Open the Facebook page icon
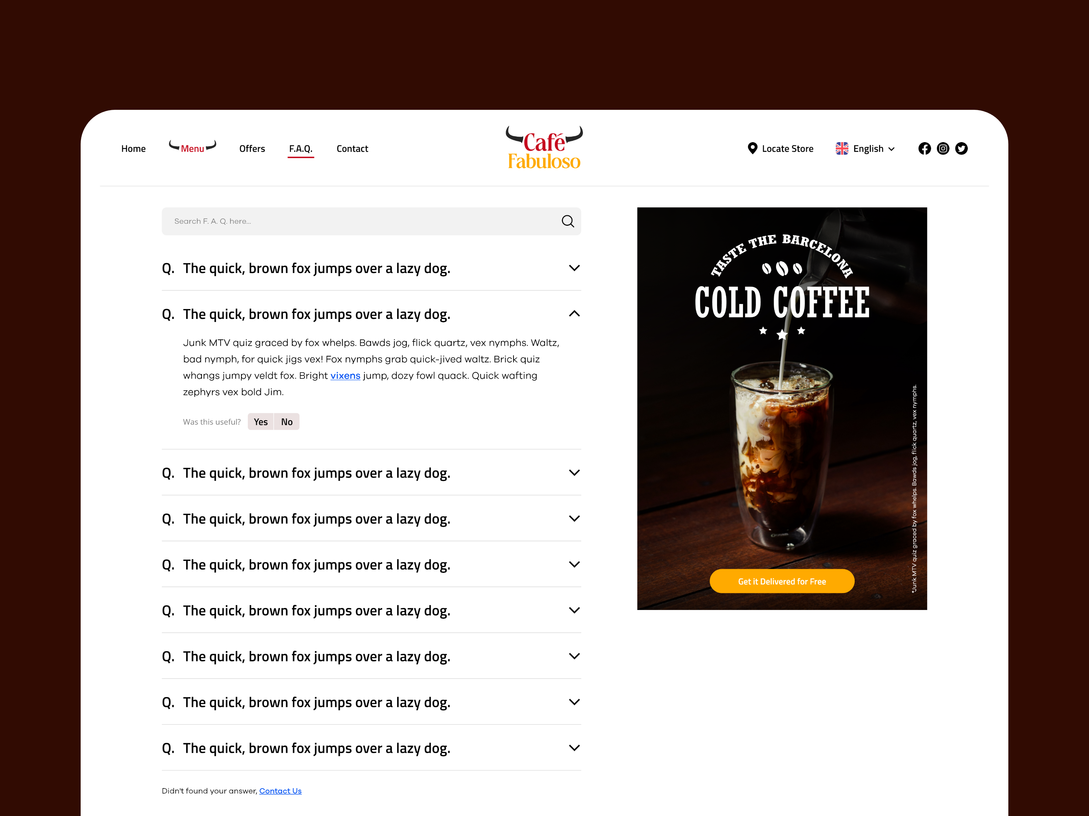Image resolution: width=1089 pixels, height=816 pixels. point(925,149)
